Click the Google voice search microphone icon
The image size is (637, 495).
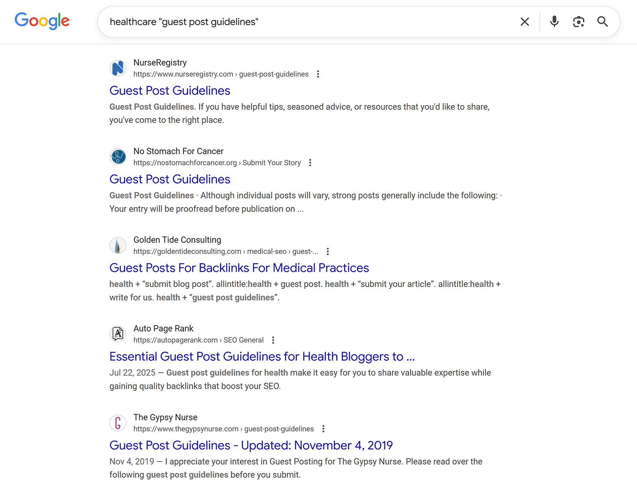(x=553, y=22)
